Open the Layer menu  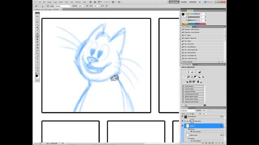[x=55, y=2]
